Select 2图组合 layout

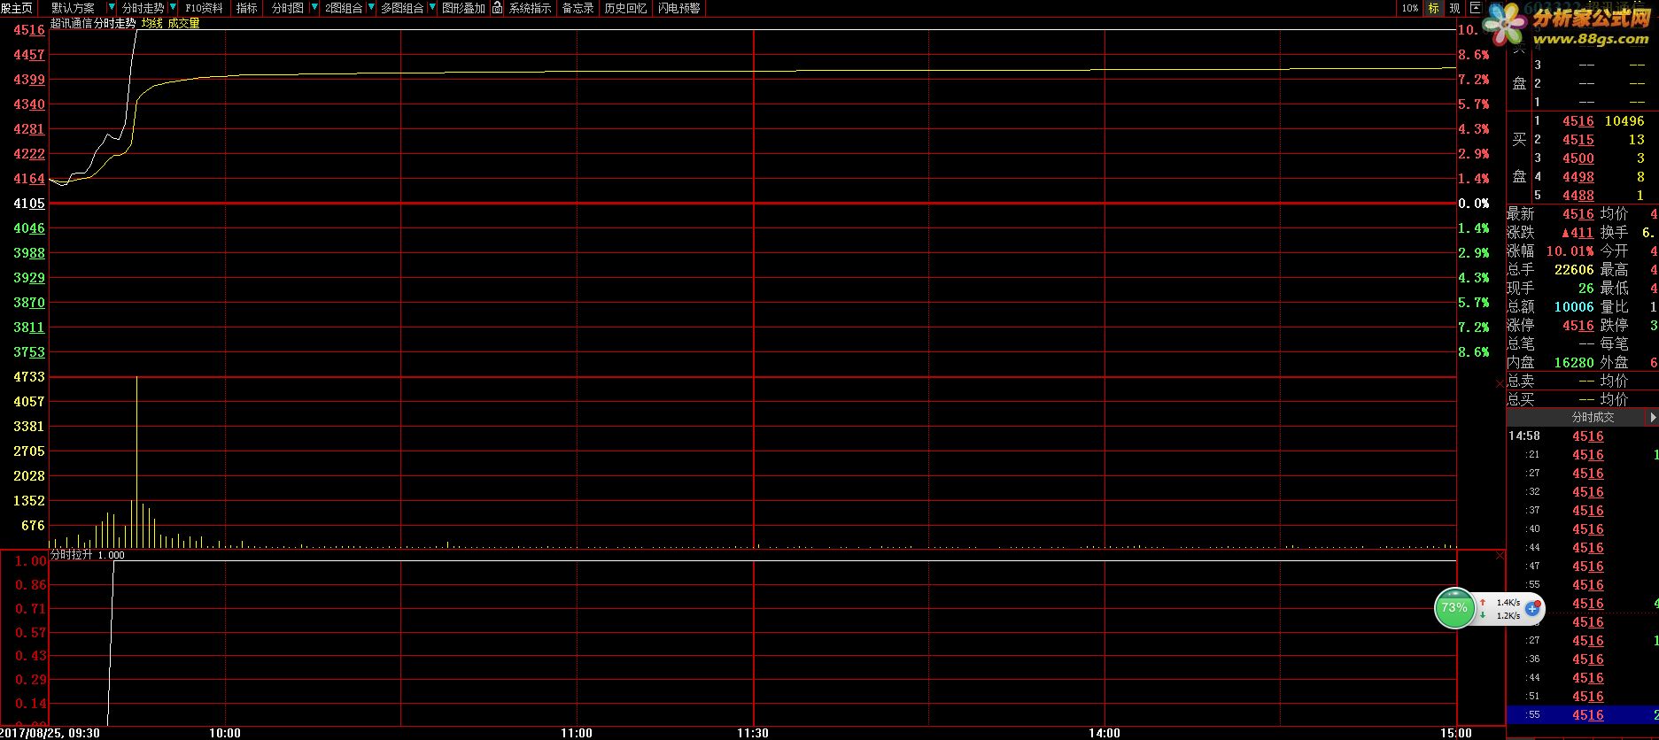click(x=344, y=8)
